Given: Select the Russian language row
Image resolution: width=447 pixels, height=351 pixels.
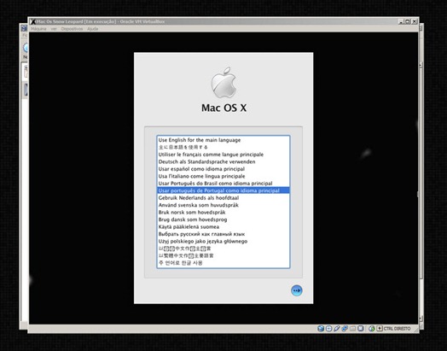Looking at the screenshot, I should coord(223,234).
